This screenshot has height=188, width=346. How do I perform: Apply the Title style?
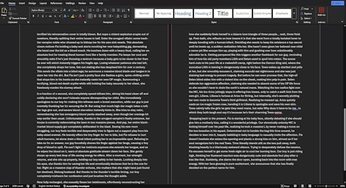[x=223, y=13]
